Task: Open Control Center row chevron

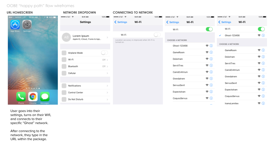Action: click(107, 93)
